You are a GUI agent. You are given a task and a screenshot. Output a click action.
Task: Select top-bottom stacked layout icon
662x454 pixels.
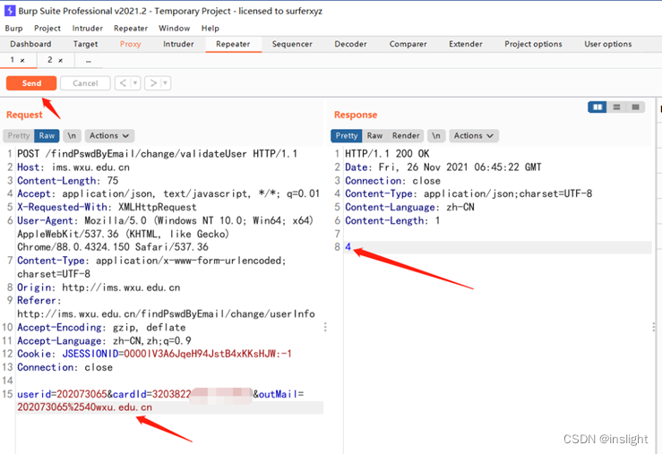(616, 107)
